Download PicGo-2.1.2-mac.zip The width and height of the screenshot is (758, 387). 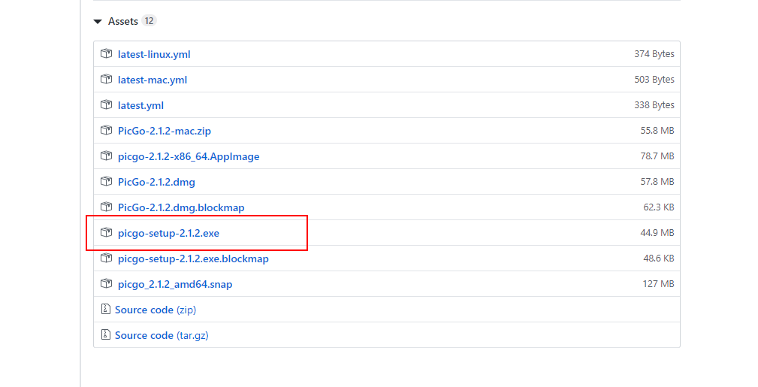coord(165,131)
